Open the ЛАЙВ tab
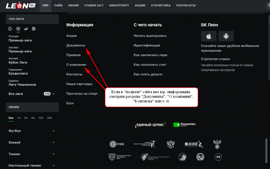Image resolution: width=270 pixels, height=169 pixels. pos(58,6)
